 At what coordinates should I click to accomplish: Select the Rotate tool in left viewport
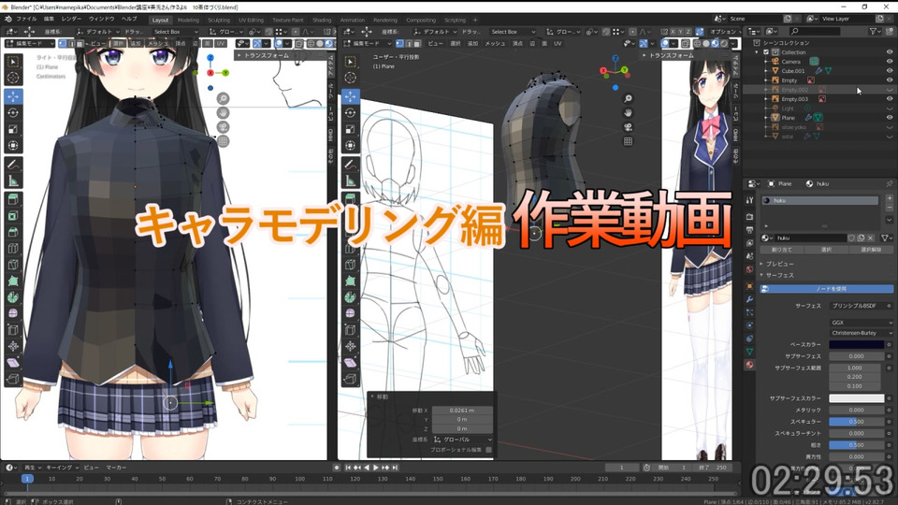pyautogui.click(x=13, y=113)
